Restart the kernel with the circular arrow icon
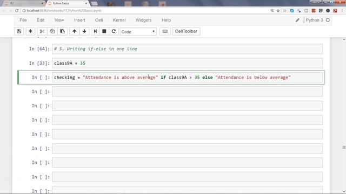The height and width of the screenshot is (194, 346). [114, 31]
